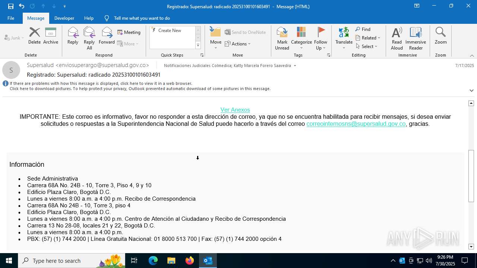Click the 'Información' heading
The image size is (477, 268).
pos(27,165)
